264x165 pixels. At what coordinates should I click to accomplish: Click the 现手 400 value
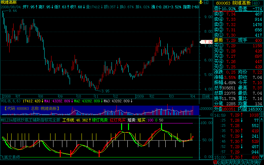pyautogui.click(x=258, y=40)
